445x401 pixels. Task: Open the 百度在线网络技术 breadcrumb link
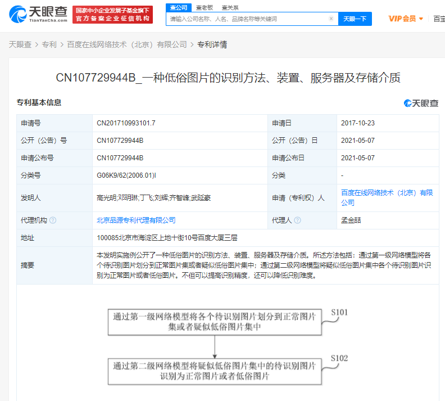click(127, 44)
